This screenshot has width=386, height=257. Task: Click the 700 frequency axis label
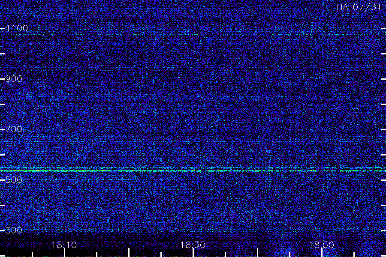pyautogui.click(x=14, y=129)
